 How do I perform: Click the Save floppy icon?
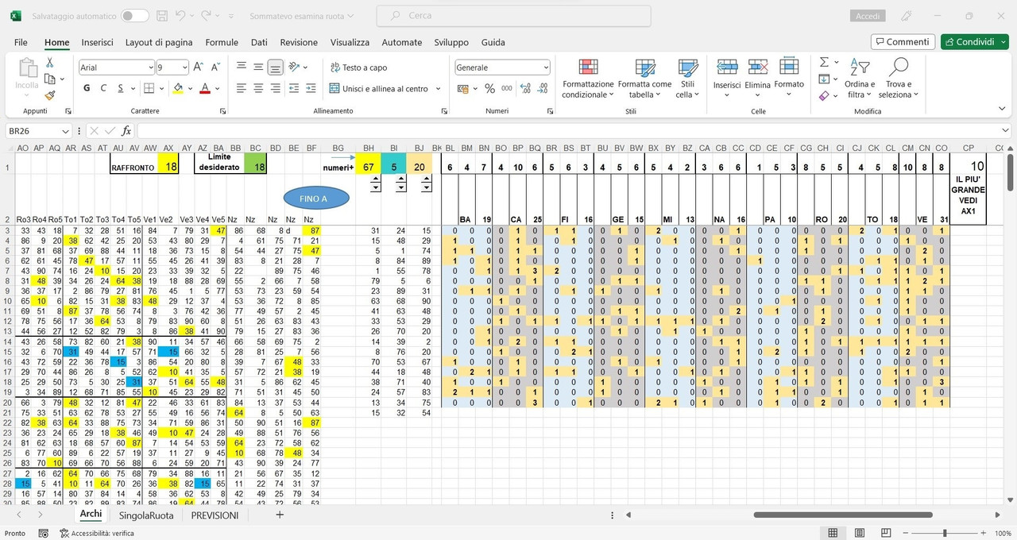tap(162, 15)
